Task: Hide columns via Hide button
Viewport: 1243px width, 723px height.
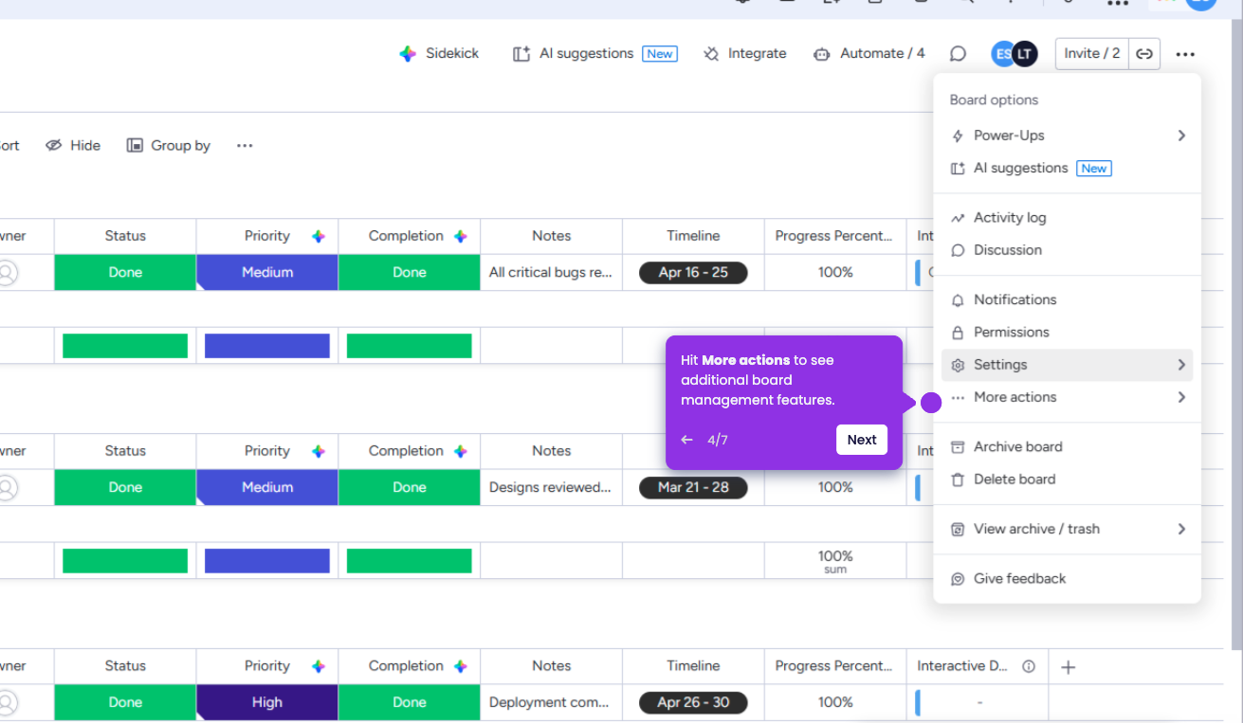Action: [73, 146]
